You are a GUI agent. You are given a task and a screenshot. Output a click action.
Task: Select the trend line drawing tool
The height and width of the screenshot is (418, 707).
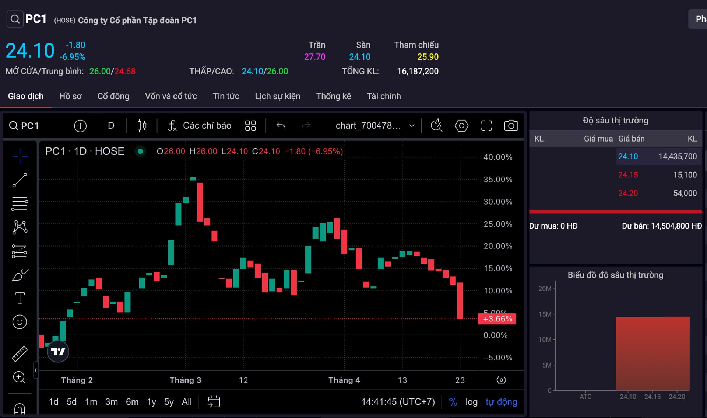[20, 180]
